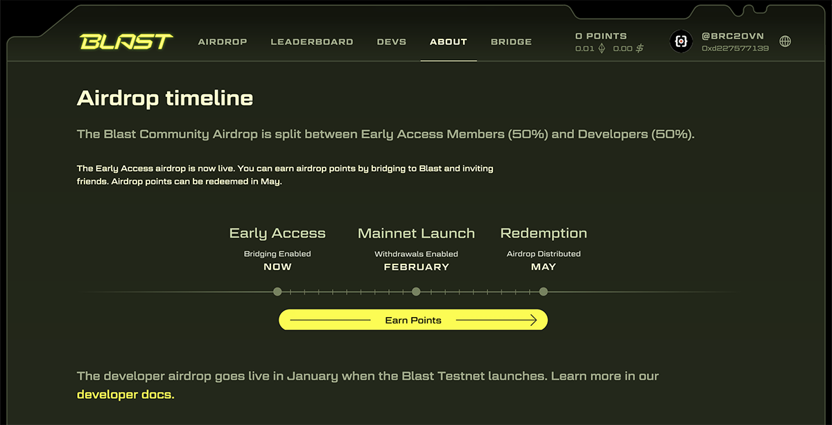Click the Blast logo
The image size is (832, 425).
(x=126, y=42)
